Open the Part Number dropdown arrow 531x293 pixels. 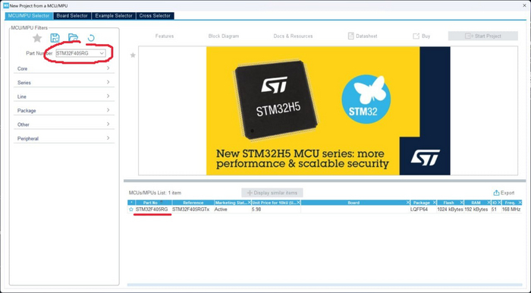point(102,53)
